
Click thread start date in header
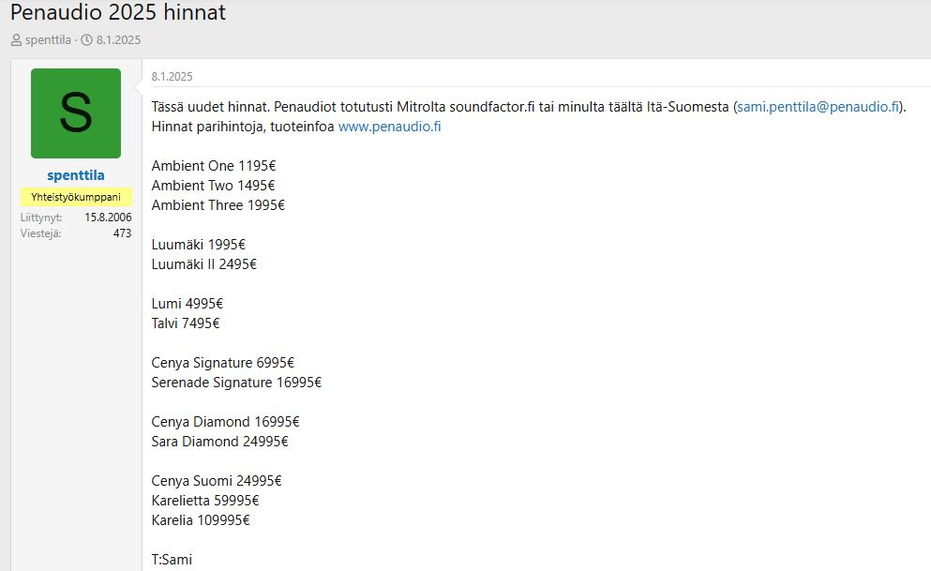coord(118,40)
